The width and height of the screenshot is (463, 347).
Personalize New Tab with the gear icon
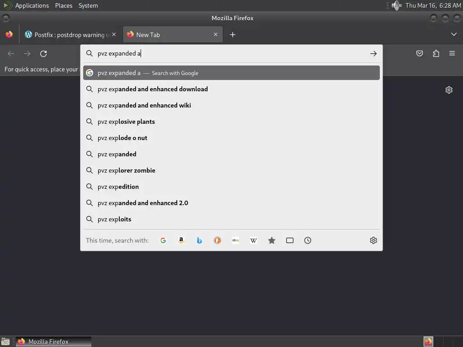point(449,90)
